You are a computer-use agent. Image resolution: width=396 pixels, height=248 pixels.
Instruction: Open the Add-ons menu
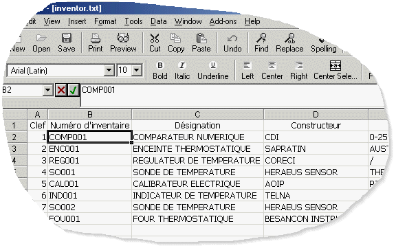tap(223, 21)
